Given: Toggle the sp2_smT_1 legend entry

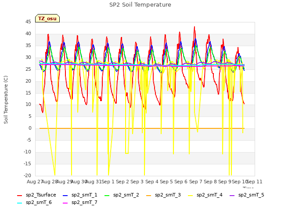Looking at the screenshot, I should point(80,195).
